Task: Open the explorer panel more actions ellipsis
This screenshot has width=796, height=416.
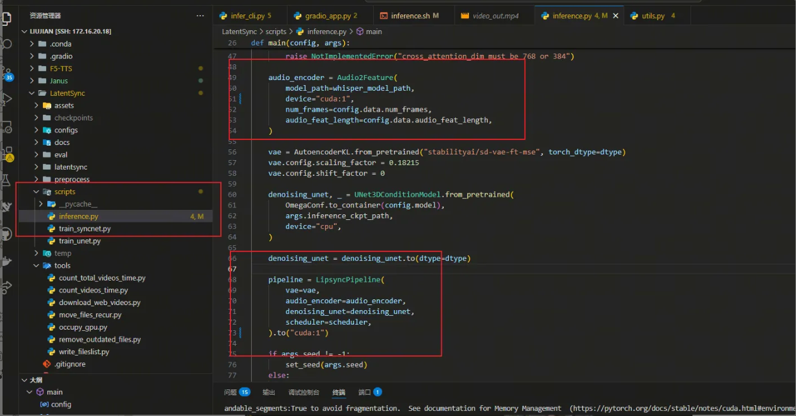Action: [200, 16]
